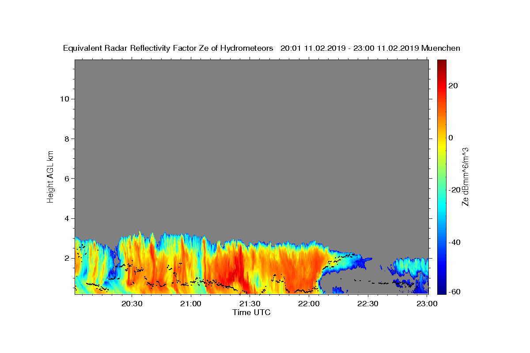The width and height of the screenshot is (530, 353).
Task: Click the 23:00 time tick label
Action: click(x=427, y=304)
